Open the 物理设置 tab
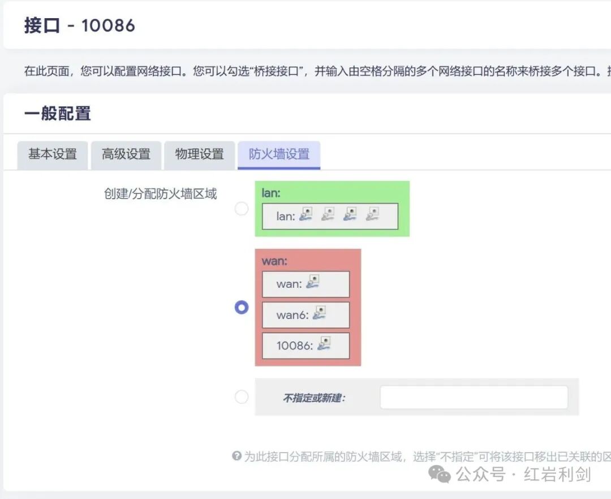611x499 pixels. [199, 154]
